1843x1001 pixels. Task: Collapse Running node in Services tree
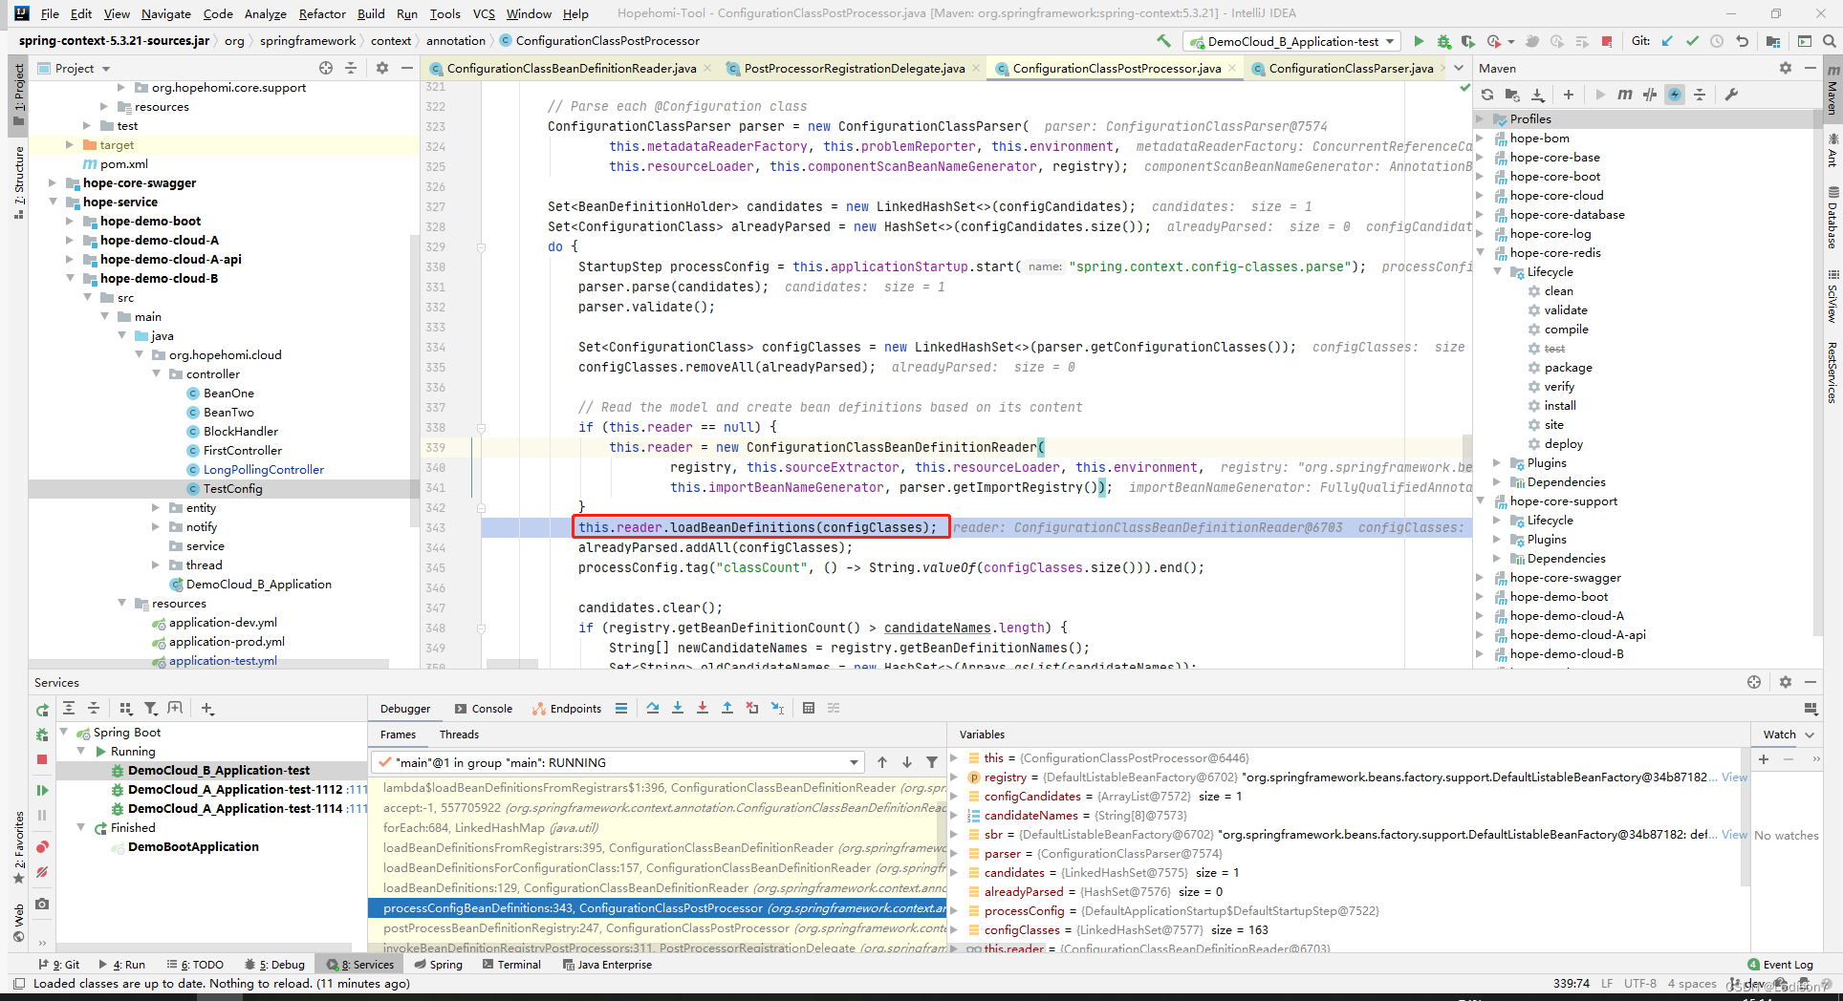(x=81, y=752)
